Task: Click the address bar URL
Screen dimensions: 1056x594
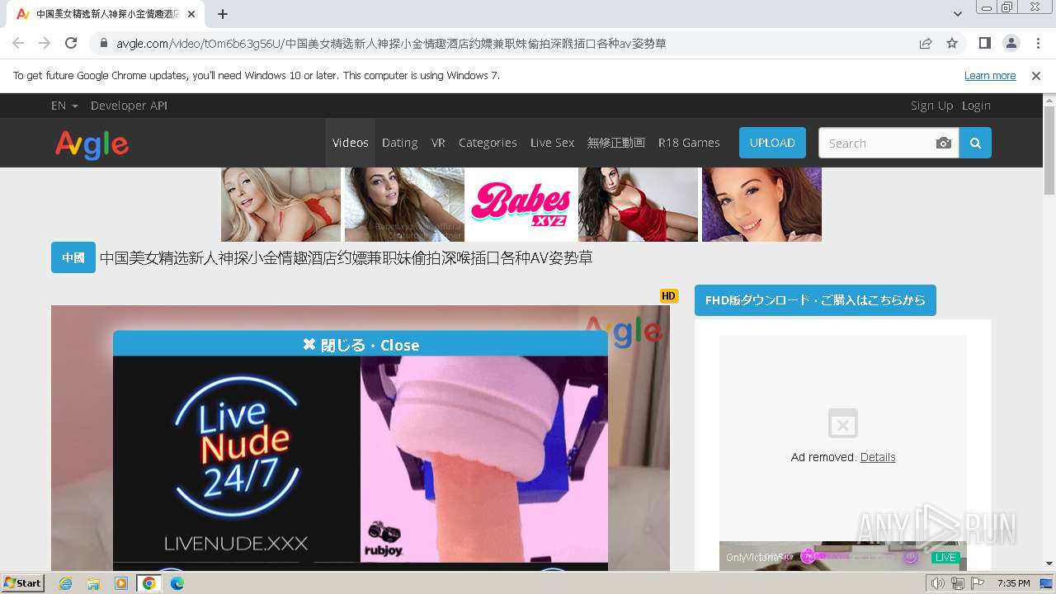Action: pos(391,43)
